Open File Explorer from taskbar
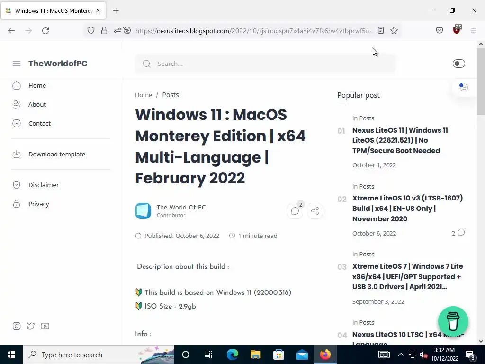This screenshot has height=364, width=485. point(255,355)
